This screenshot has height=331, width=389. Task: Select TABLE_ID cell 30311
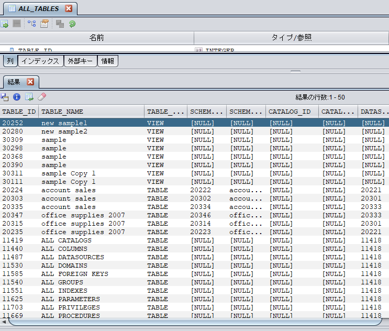point(19,173)
